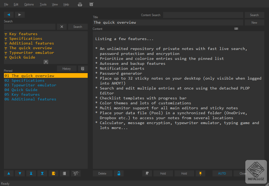Open the Tools menu
Viewport: 269px width, 186px height.
(x=43, y=4)
